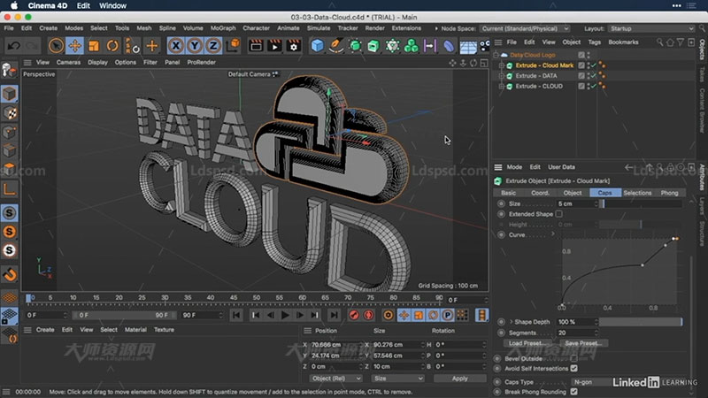
Task: Activate the Move tool in top toolbar
Action: [75, 46]
